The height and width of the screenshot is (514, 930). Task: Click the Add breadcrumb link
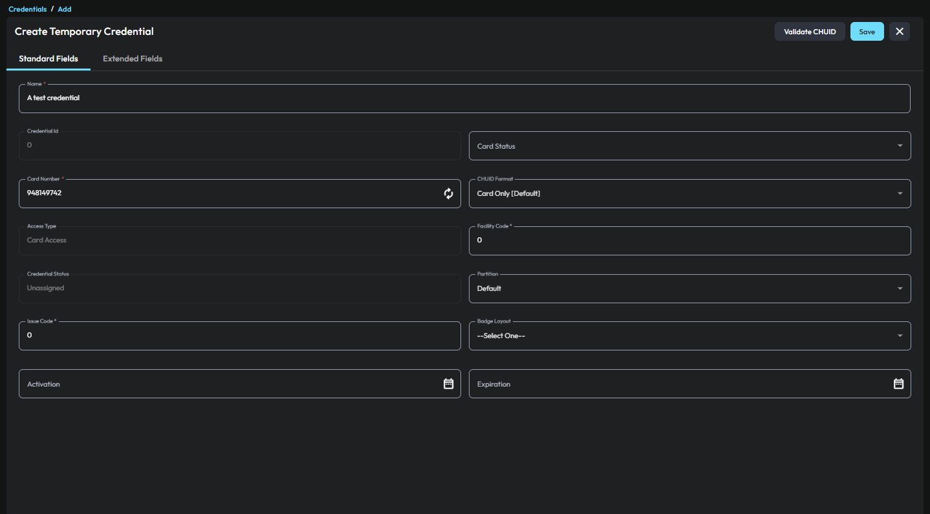click(65, 9)
